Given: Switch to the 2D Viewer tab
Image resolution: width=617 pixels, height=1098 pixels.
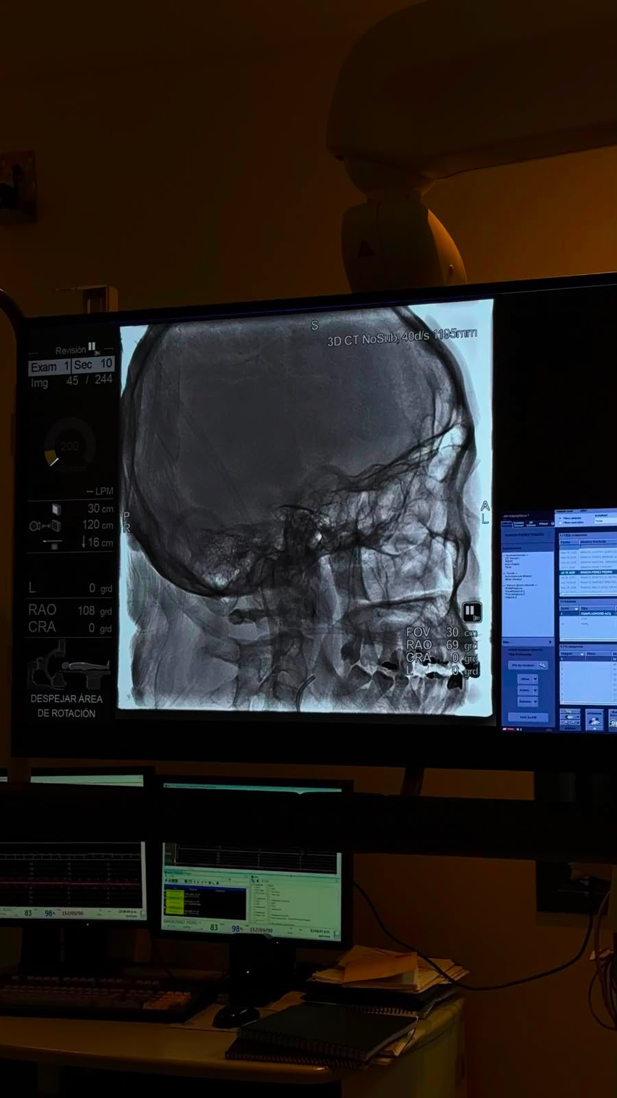Looking at the screenshot, I should tap(531, 524).
